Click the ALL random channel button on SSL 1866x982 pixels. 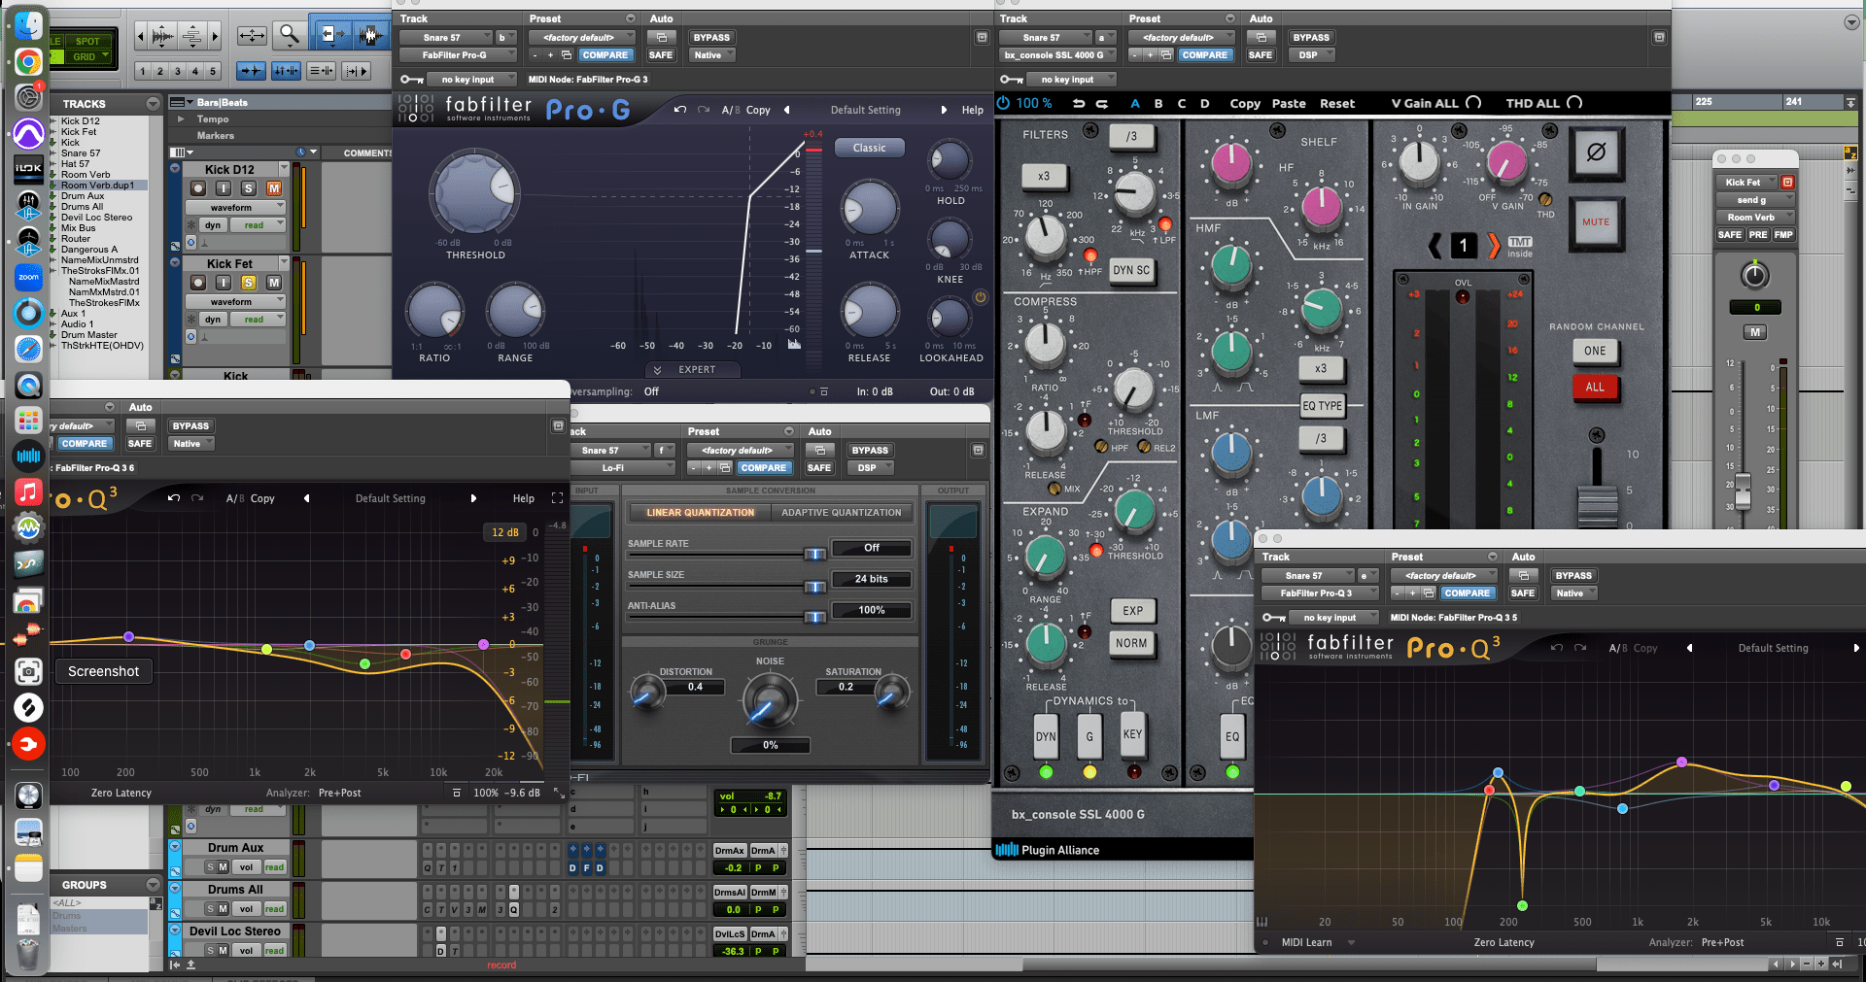[x=1595, y=386]
